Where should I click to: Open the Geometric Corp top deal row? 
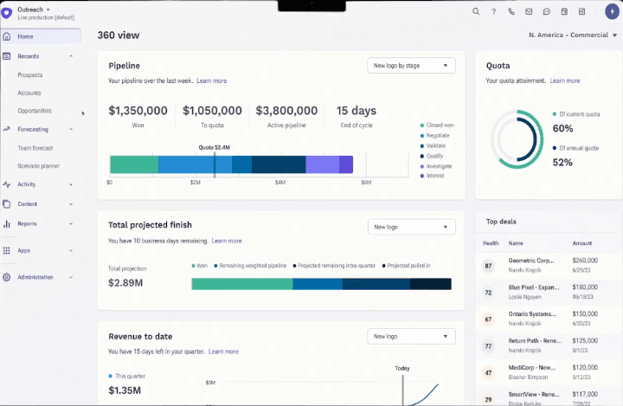point(549,265)
